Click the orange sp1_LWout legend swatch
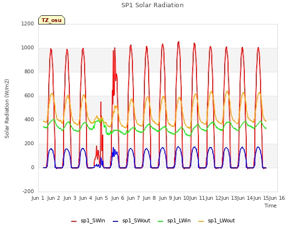The image size is (306, 230). (201, 221)
